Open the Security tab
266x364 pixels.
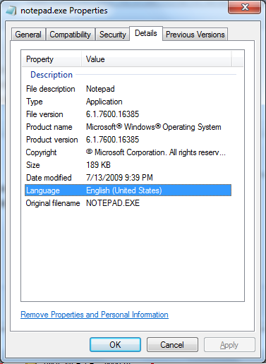(113, 35)
